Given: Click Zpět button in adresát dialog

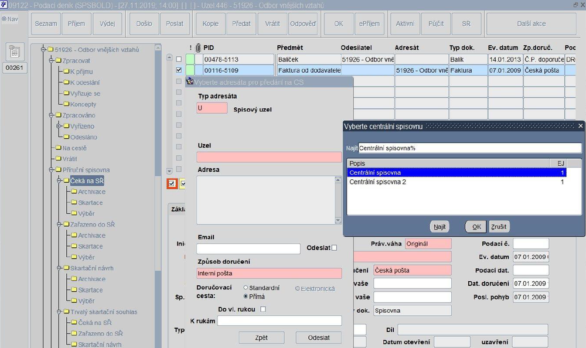Looking at the screenshot, I should pos(261,337).
